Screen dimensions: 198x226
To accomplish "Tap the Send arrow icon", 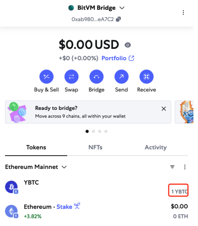I will (x=121, y=76).
